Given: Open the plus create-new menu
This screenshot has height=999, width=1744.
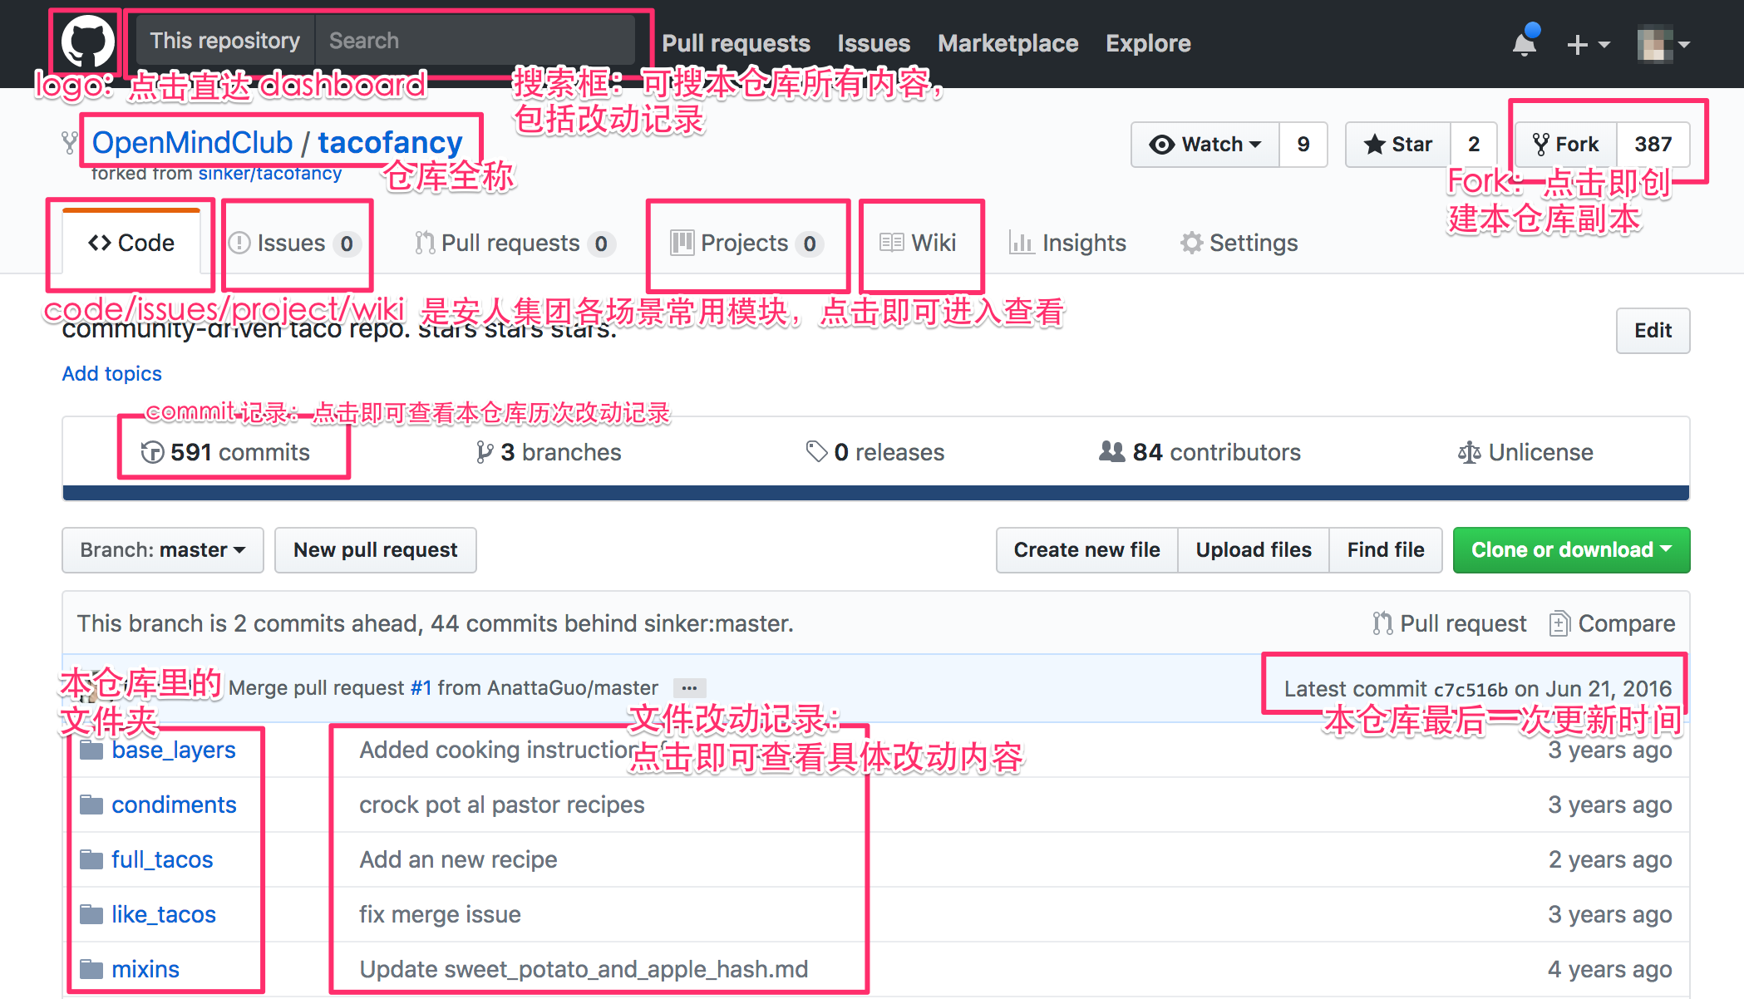Looking at the screenshot, I should click(x=1588, y=44).
